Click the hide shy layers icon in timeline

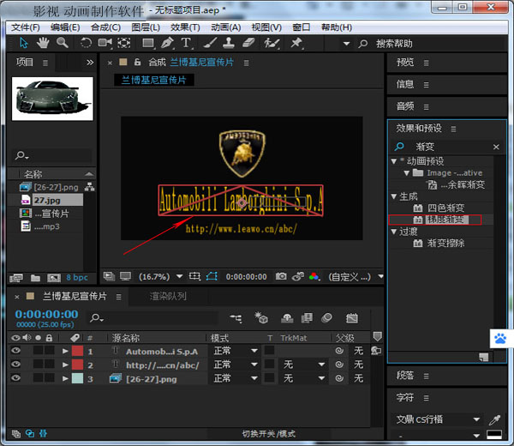(x=287, y=318)
